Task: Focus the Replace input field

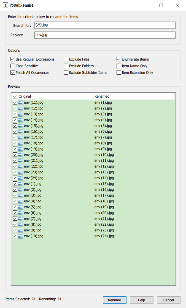Action: pyautogui.click(x=105, y=35)
